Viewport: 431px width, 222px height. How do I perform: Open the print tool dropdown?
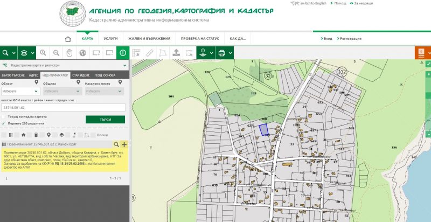coord(230,53)
